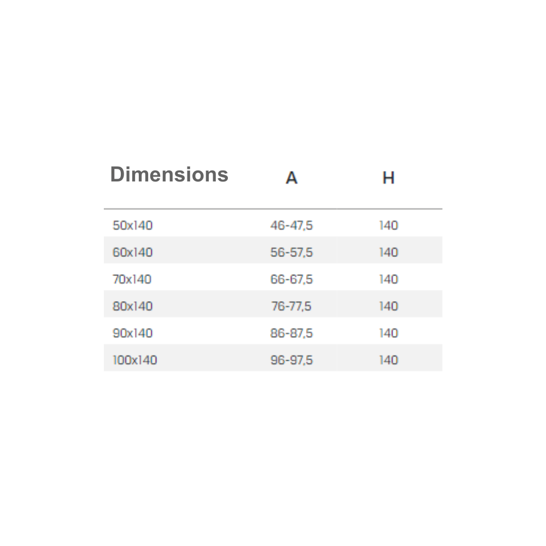The image size is (546, 546).
Task: Select the 86-87,5 value
Action: (x=291, y=333)
